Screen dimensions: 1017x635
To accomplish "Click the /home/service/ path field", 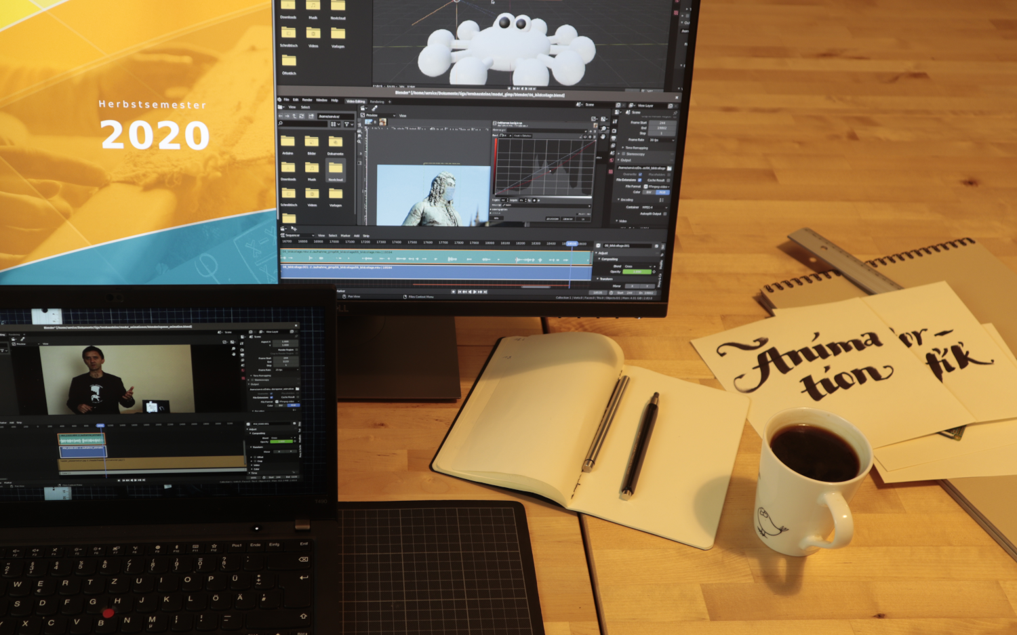I will point(336,117).
